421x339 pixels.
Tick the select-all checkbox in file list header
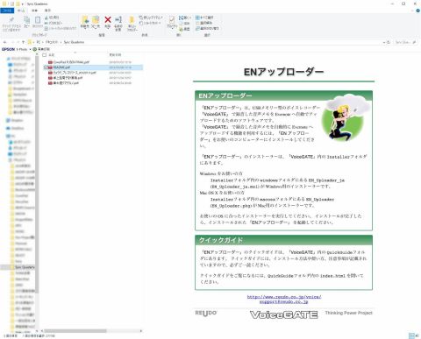tap(45, 55)
